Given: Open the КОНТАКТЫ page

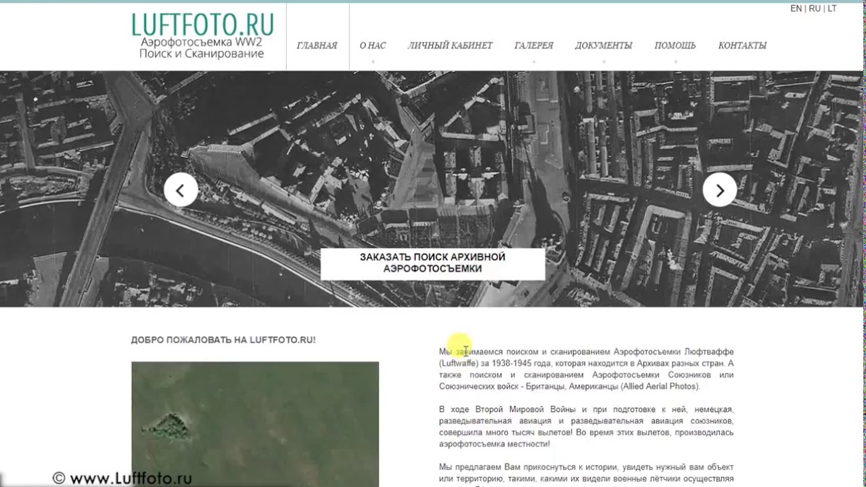Looking at the screenshot, I should pos(742,45).
